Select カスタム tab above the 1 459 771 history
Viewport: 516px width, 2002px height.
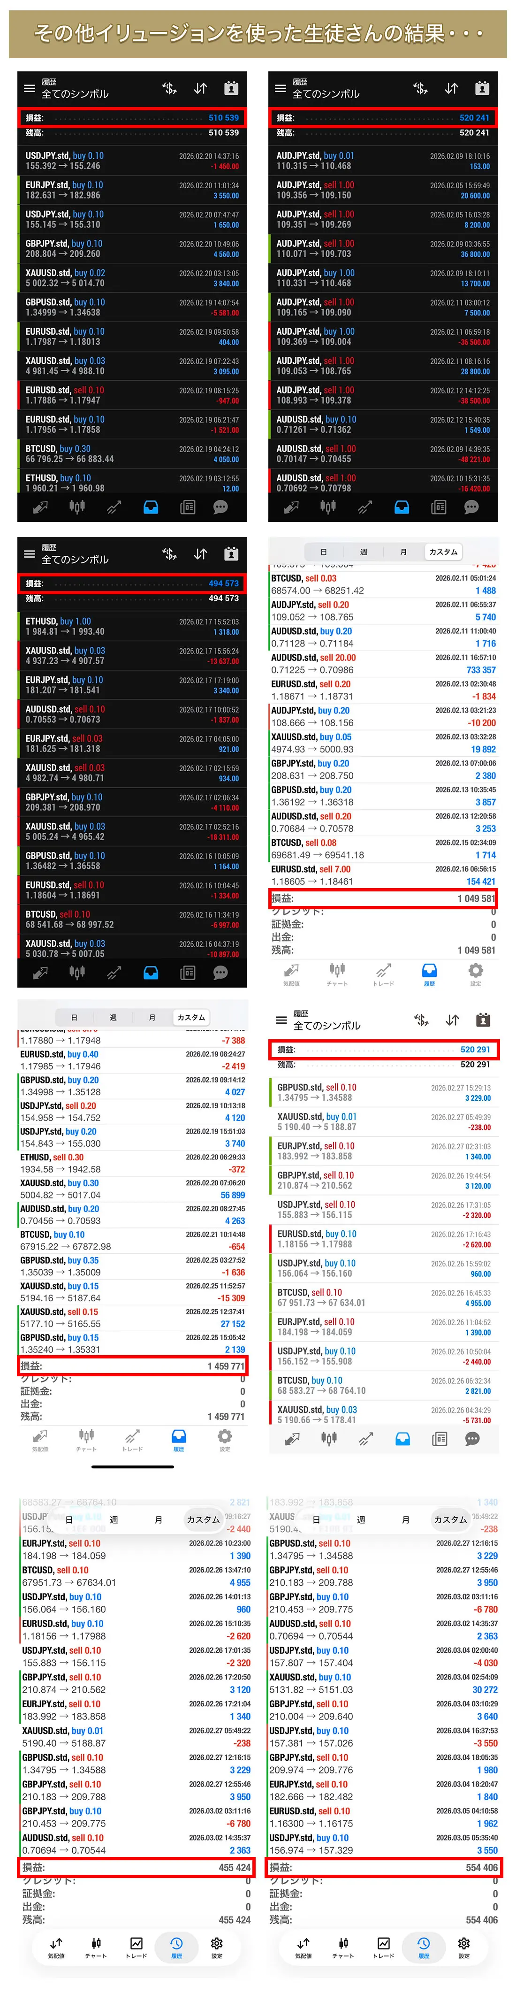[x=191, y=1017]
